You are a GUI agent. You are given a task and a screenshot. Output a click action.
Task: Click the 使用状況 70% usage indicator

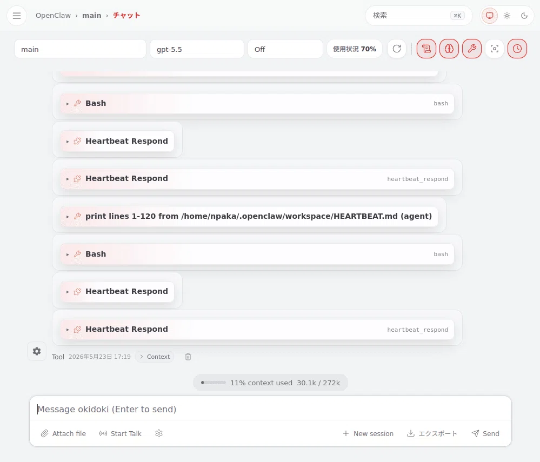355,49
